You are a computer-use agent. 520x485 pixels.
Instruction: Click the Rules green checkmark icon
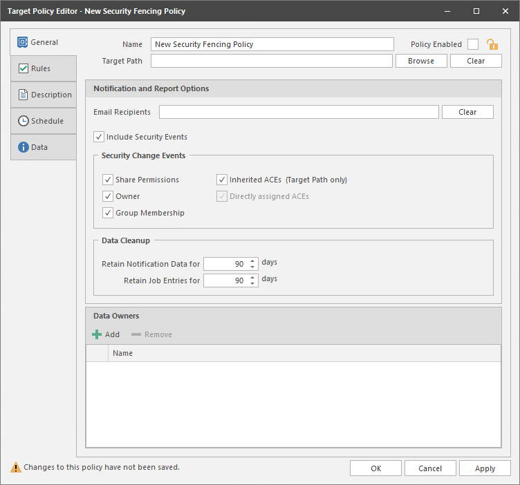pos(24,68)
